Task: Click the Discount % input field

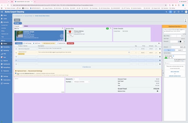Action: tap(76, 79)
